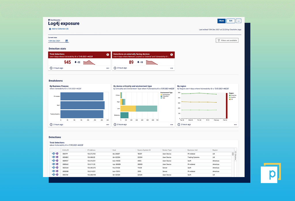
Task: Click the blue entity icon in row 10.0.88.20
Action: (x=53, y=157)
